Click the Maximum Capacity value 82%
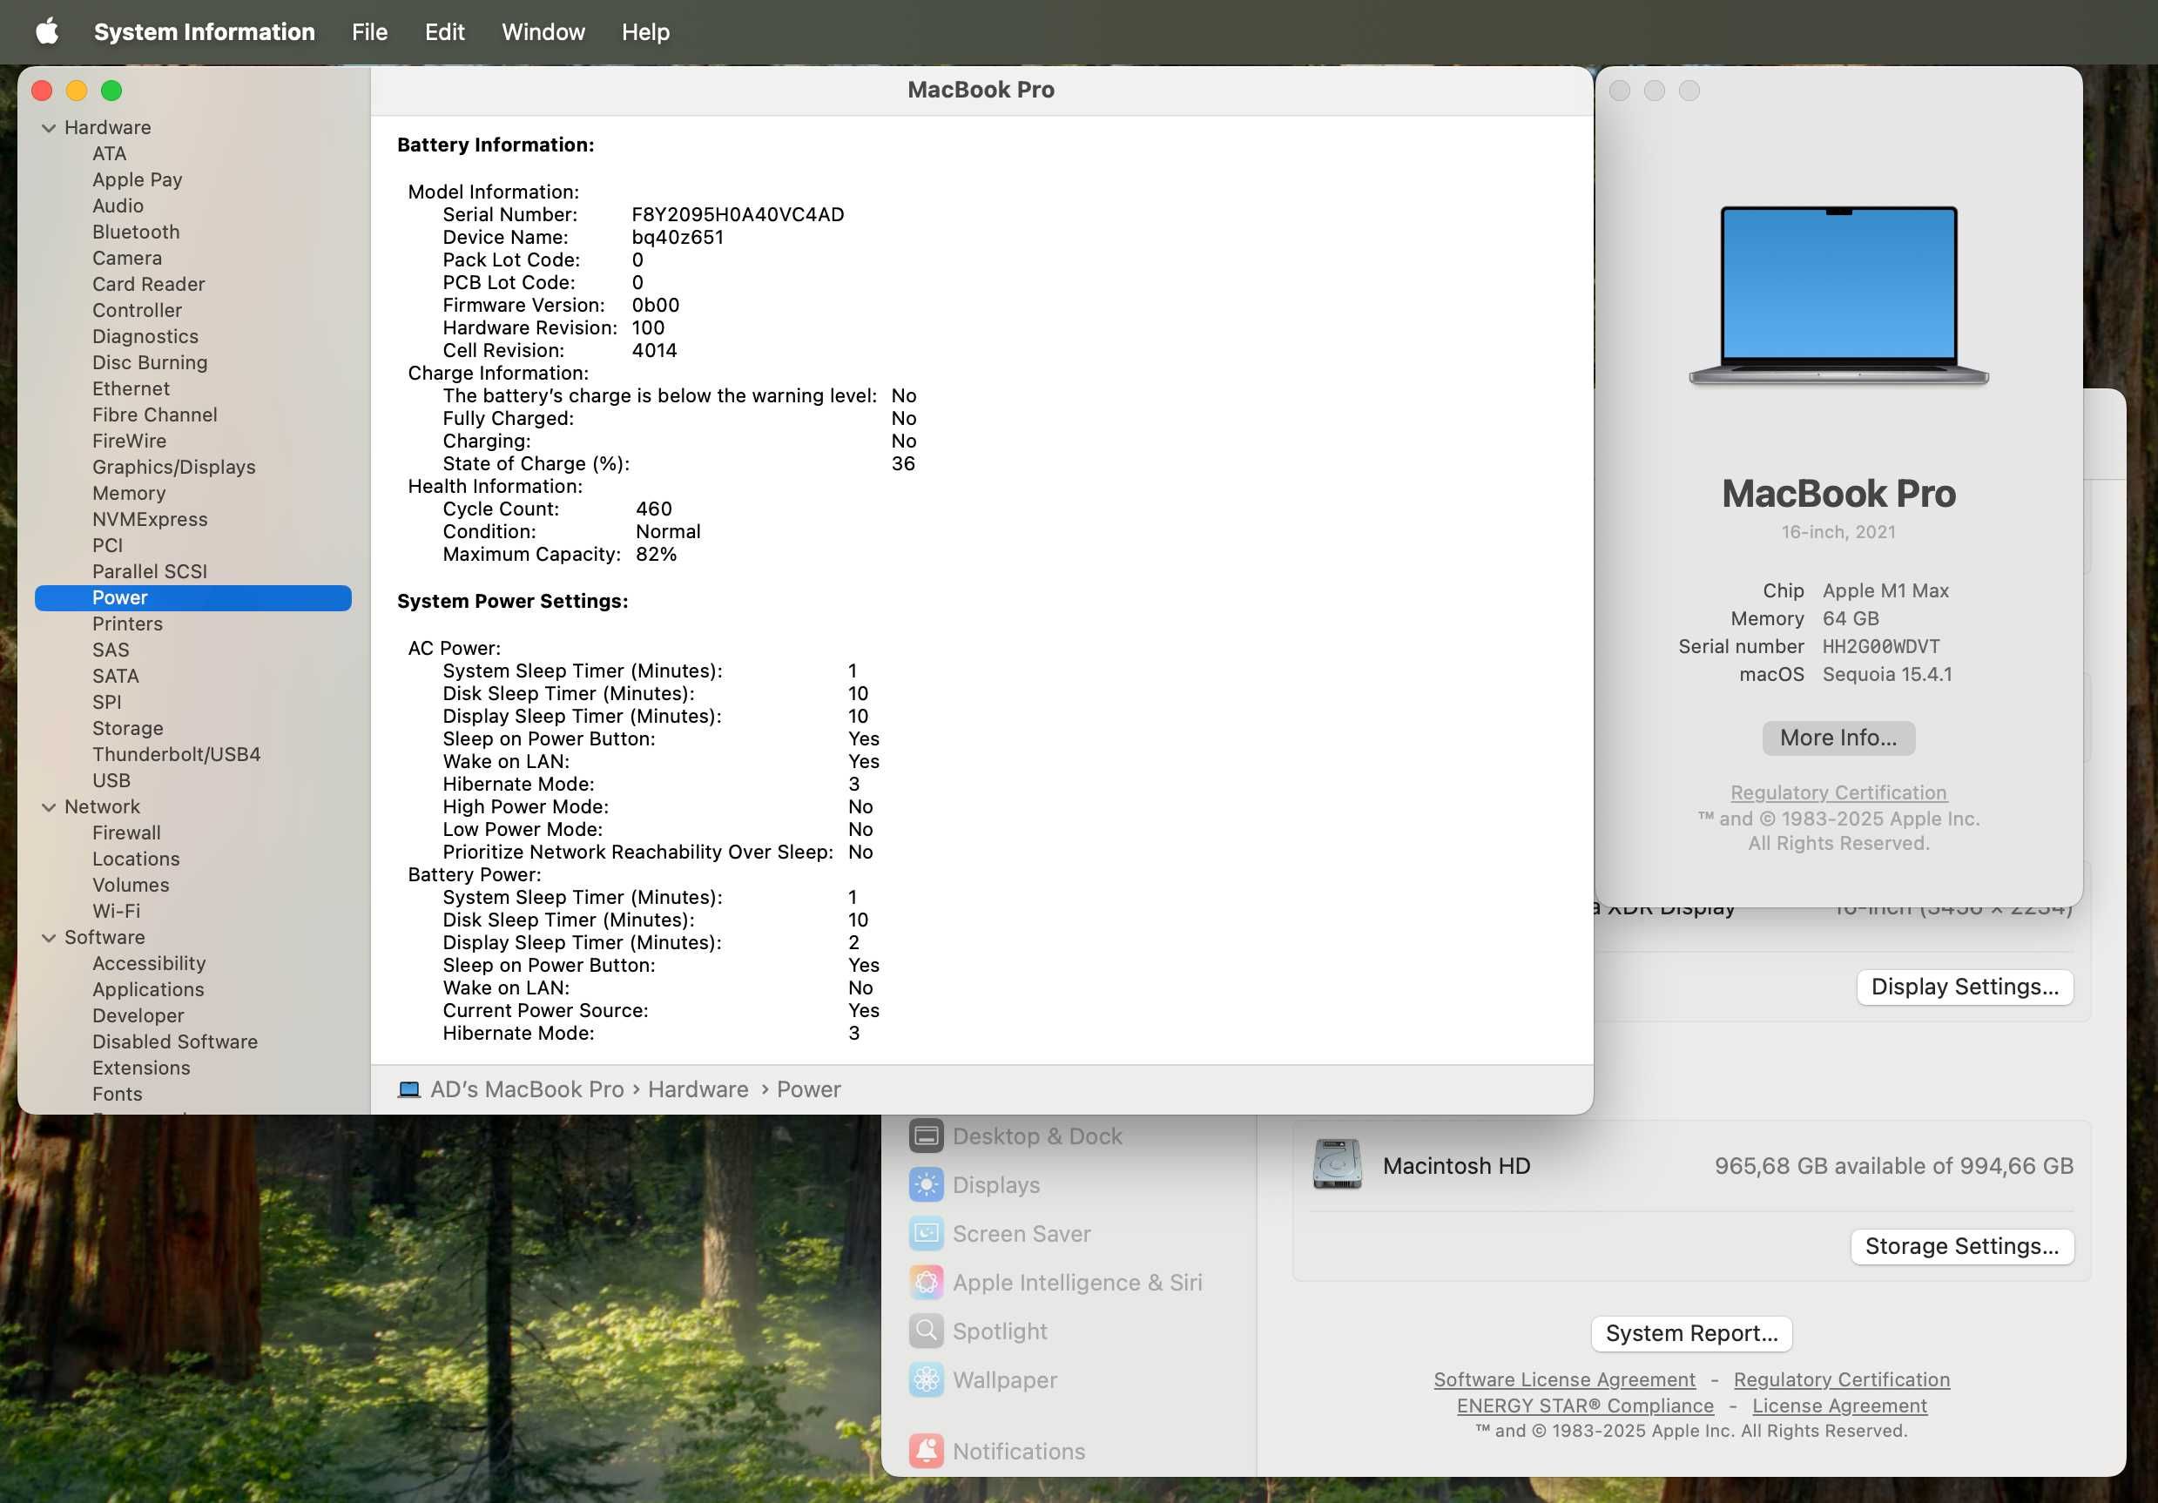Viewport: 2158px width, 1503px height. [656, 555]
